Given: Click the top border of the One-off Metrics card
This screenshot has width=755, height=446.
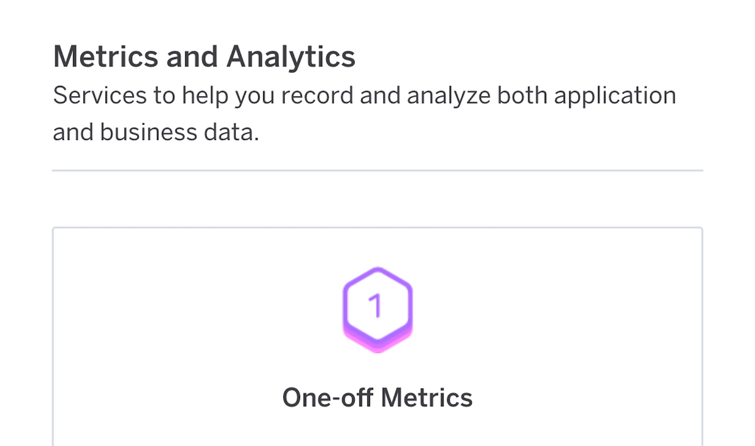Looking at the screenshot, I should click(377, 228).
